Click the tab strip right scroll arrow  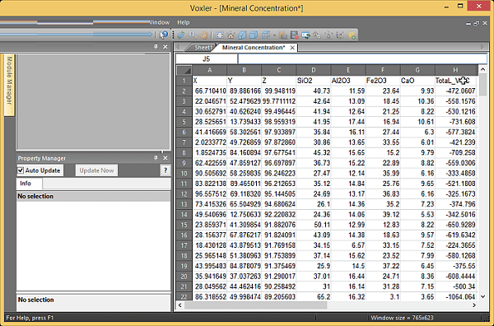point(482,47)
